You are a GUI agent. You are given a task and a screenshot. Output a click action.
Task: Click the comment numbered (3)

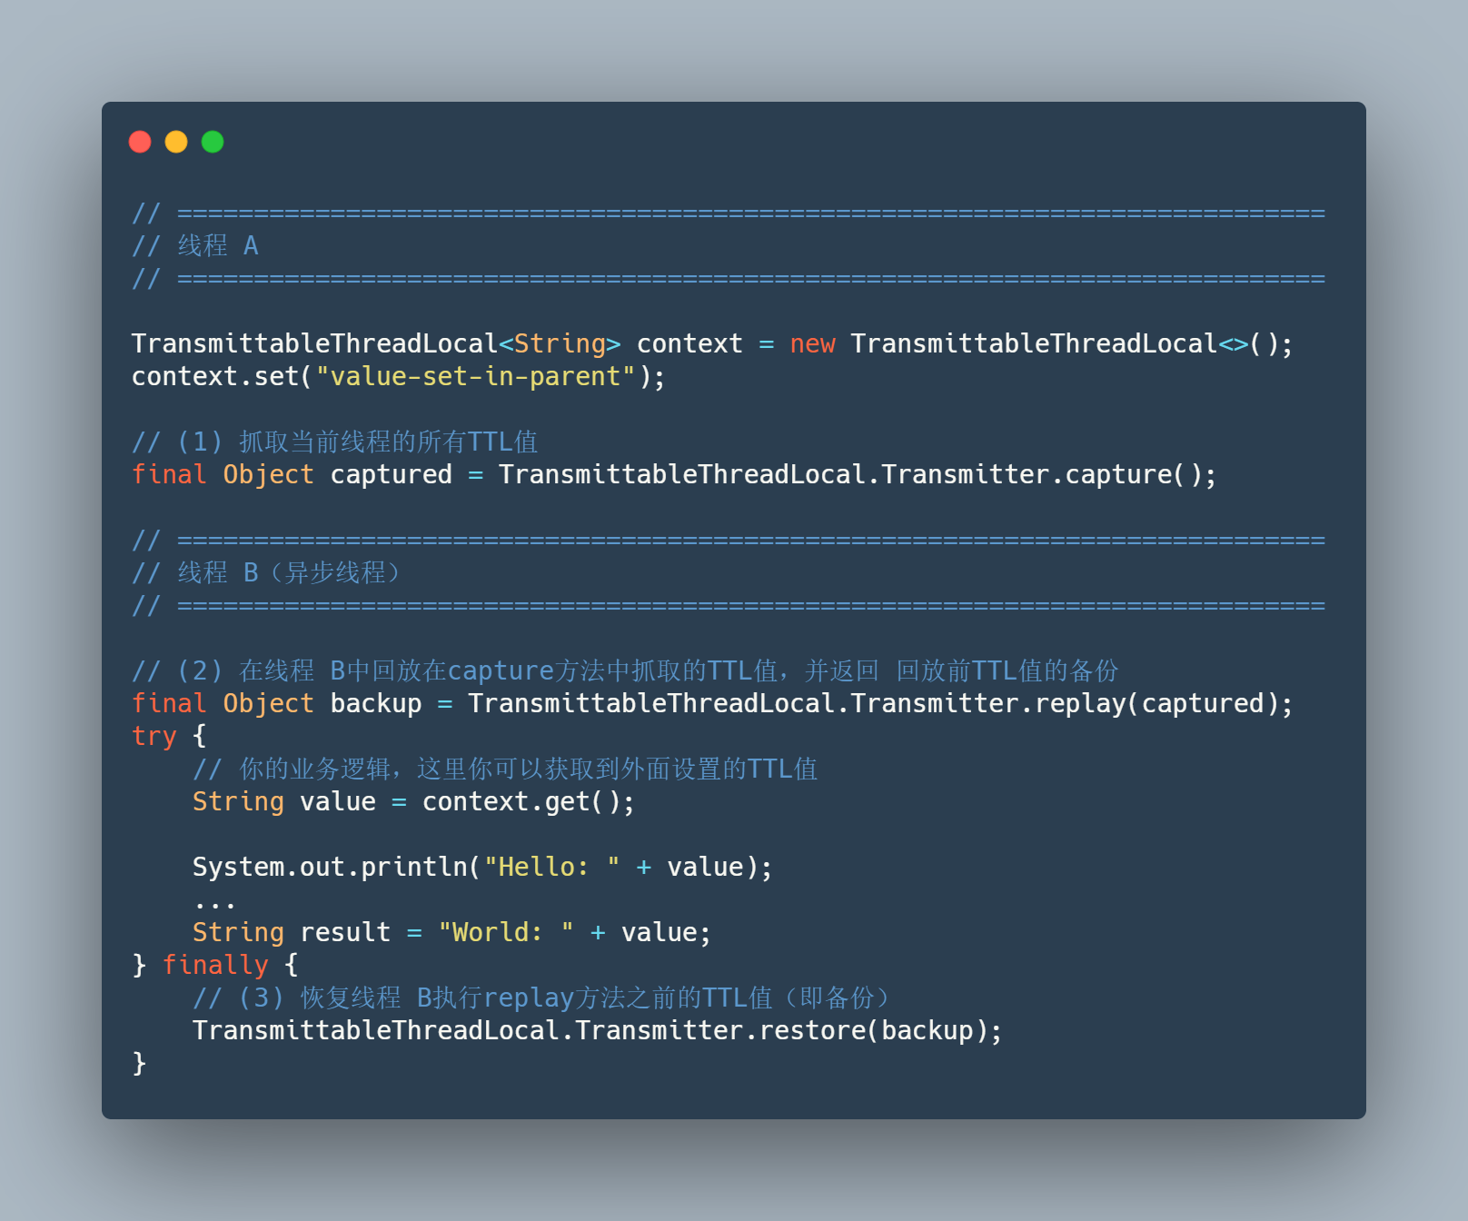coord(541,998)
